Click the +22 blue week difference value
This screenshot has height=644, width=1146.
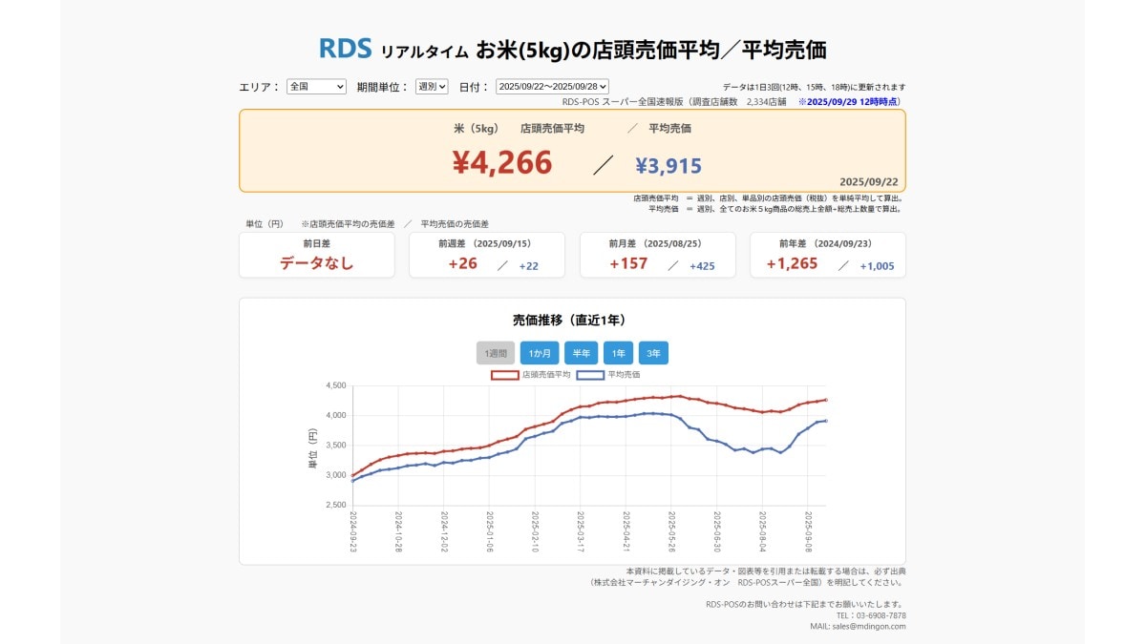pos(529,266)
